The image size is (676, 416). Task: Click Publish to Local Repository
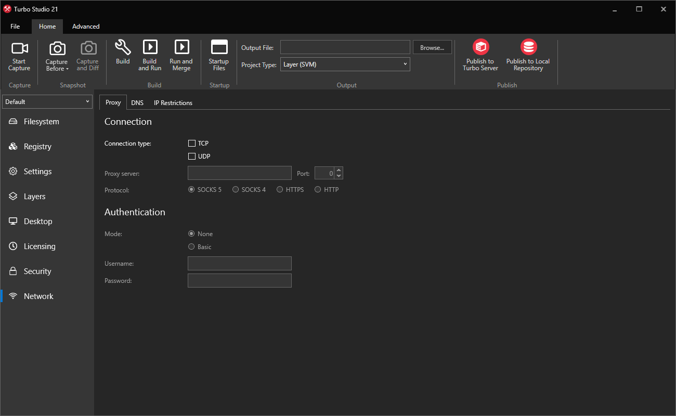[x=528, y=55]
